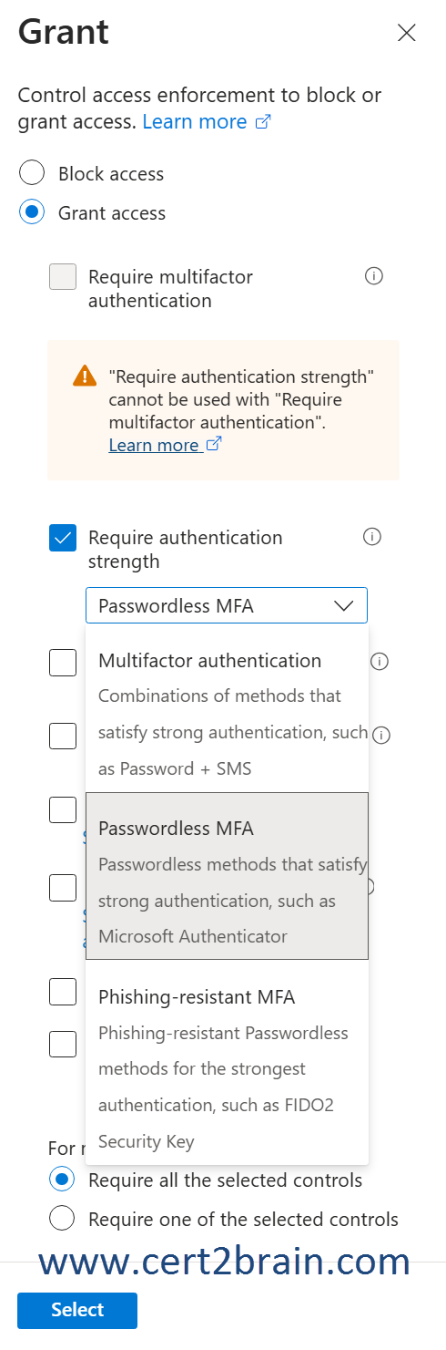446x1350 pixels.
Task: Click info icon beside Password + SMS text
Action: click(381, 735)
